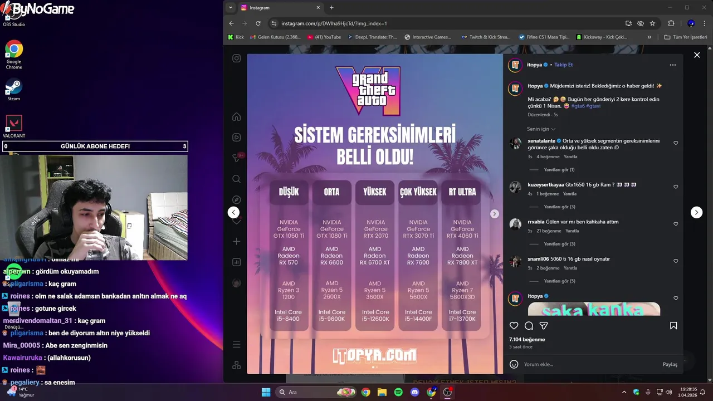Image resolution: width=713 pixels, height=401 pixels.
Task: Click the Chrome address bar URL
Action: 334,23
